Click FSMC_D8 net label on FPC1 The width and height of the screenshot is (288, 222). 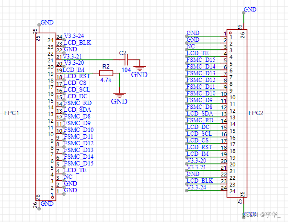[x=77, y=117]
